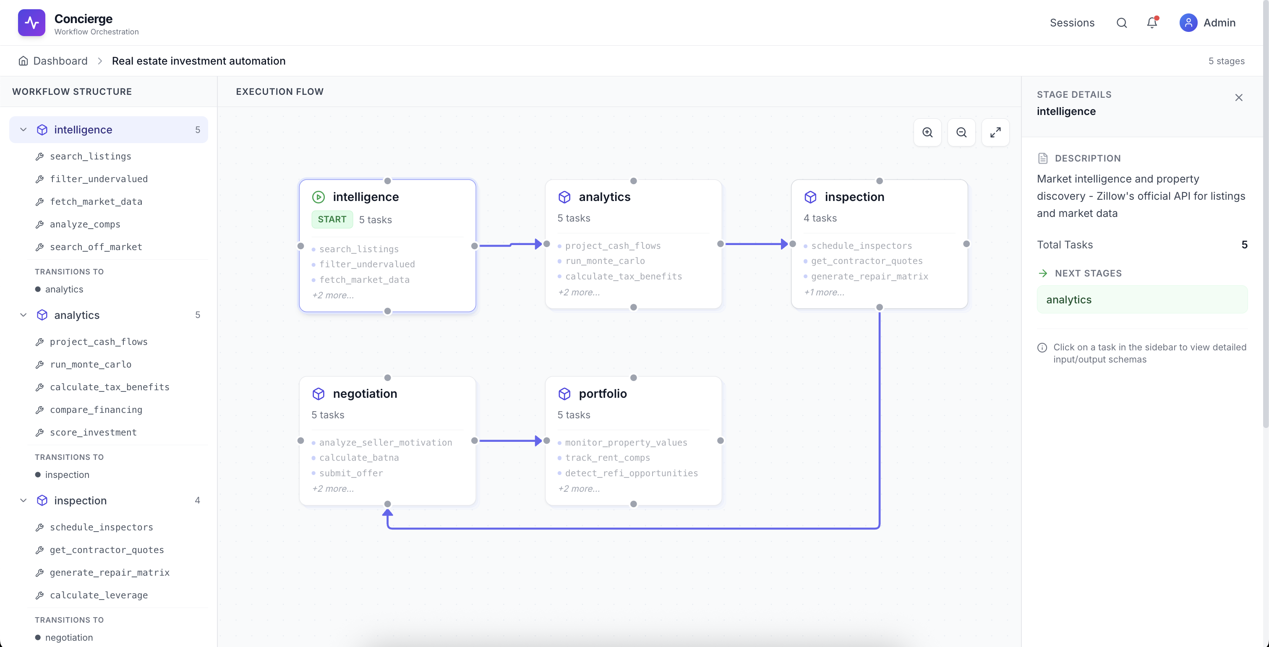Open the search magnifier in the top bar
1269x647 pixels.
(x=1121, y=23)
